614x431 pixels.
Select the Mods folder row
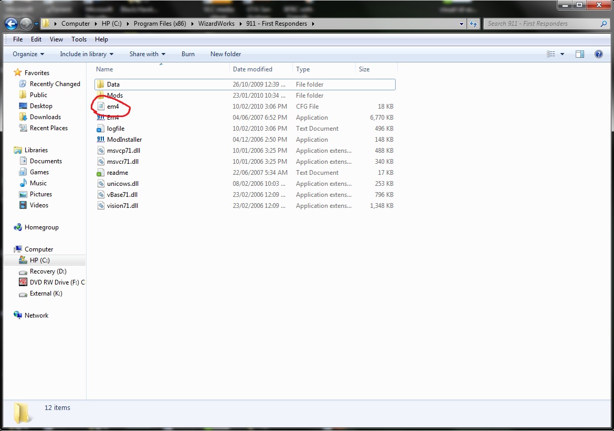(245, 95)
